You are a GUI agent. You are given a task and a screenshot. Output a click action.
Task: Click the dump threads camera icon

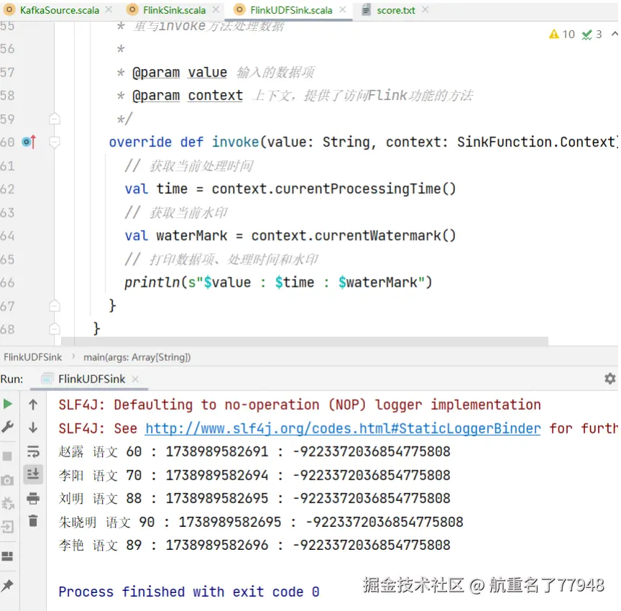(7, 481)
